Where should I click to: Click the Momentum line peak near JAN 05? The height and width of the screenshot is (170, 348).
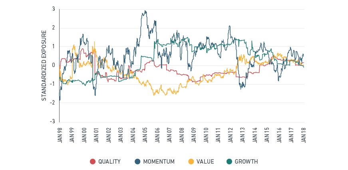point(145,11)
